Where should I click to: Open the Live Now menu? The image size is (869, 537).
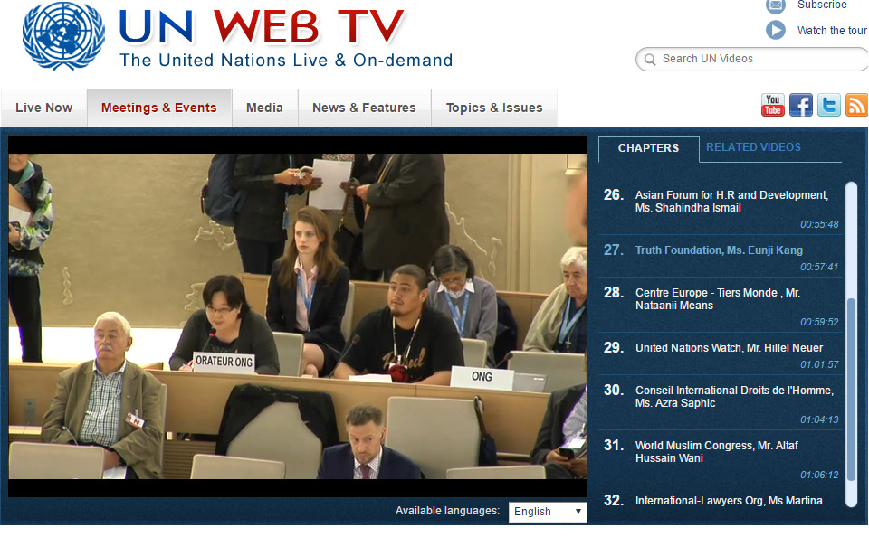click(43, 108)
